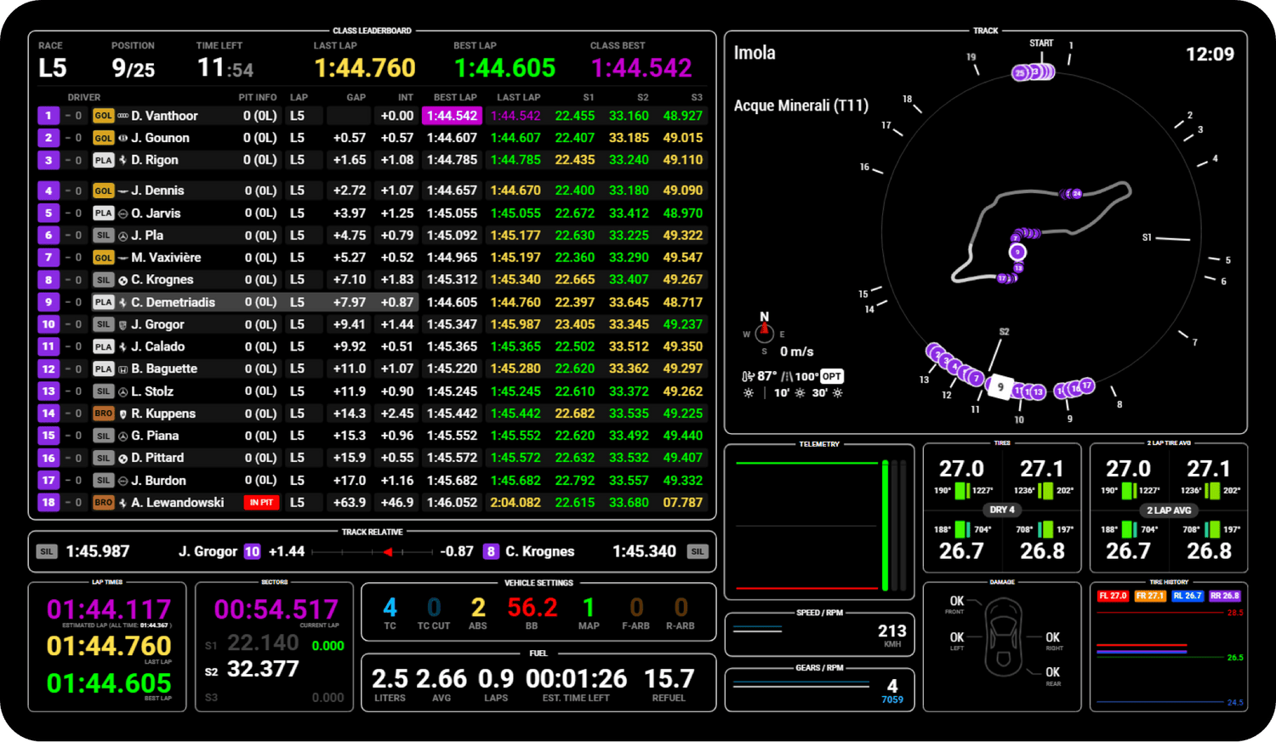Click the BMW roundel beside C. Krognes
The width and height of the screenshot is (1276, 742).
point(123,279)
